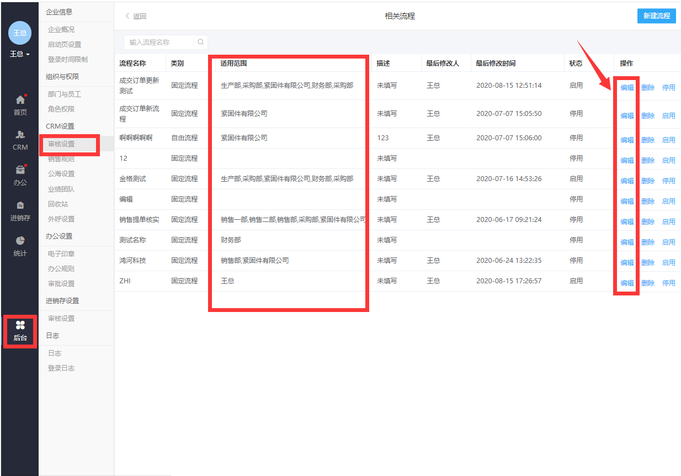Image resolution: width=681 pixels, height=476 pixels.
Task: Delete the 销售提单核实 flow
Action: pos(648,222)
